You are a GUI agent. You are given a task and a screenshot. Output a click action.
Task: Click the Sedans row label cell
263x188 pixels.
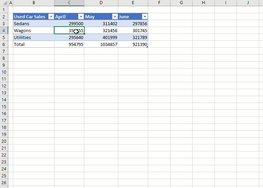pyautogui.click(x=33, y=24)
